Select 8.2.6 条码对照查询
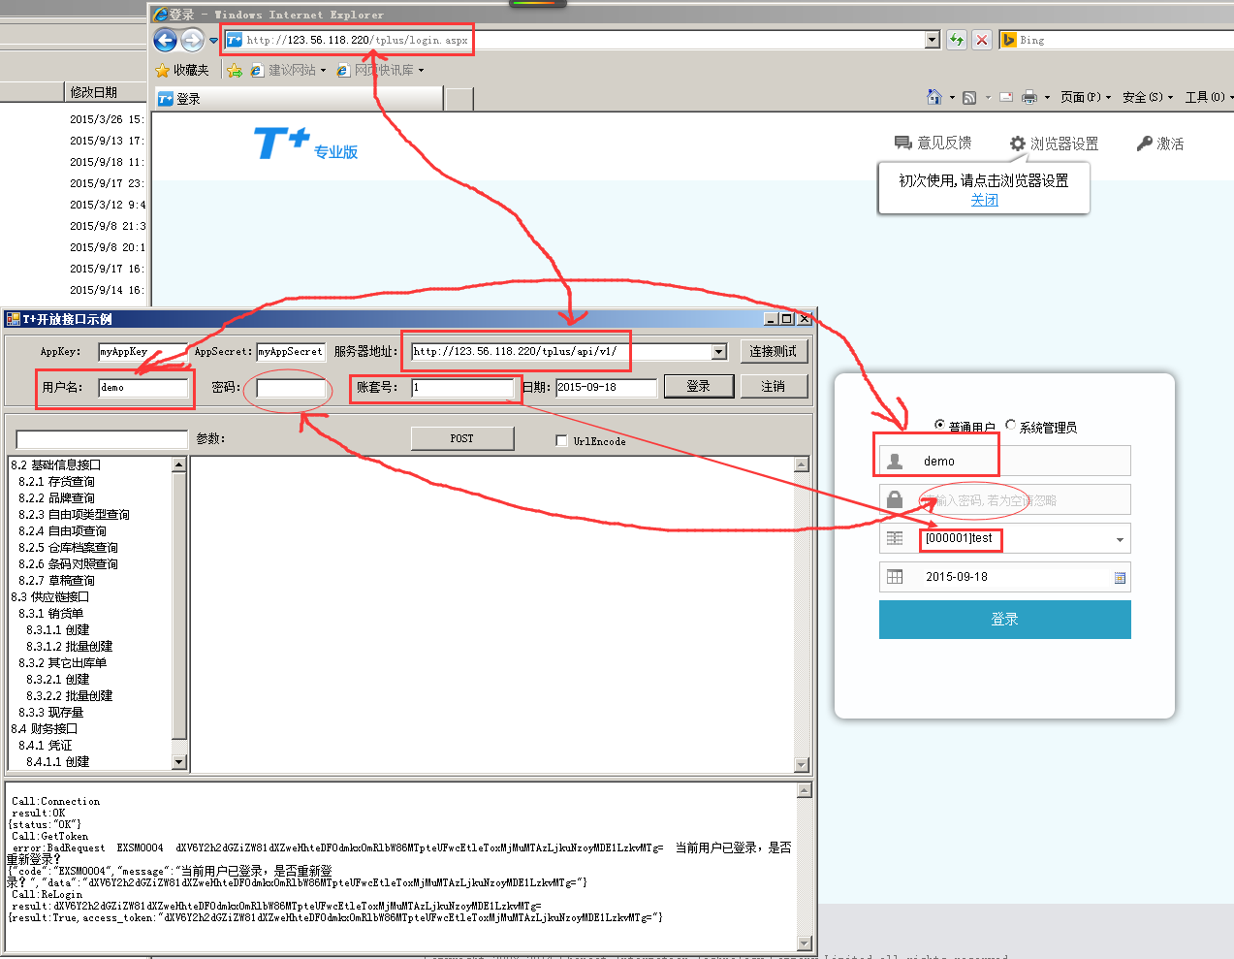1234x959 pixels. coord(68,563)
